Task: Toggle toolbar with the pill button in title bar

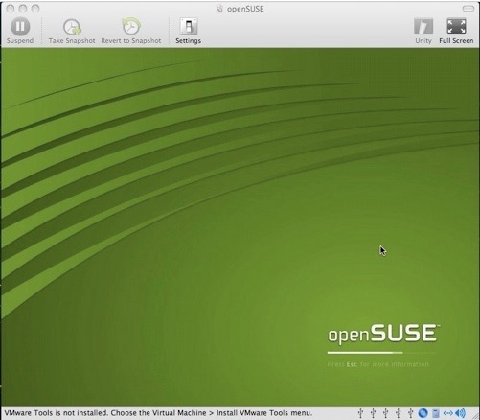Action: pyautogui.click(x=469, y=9)
